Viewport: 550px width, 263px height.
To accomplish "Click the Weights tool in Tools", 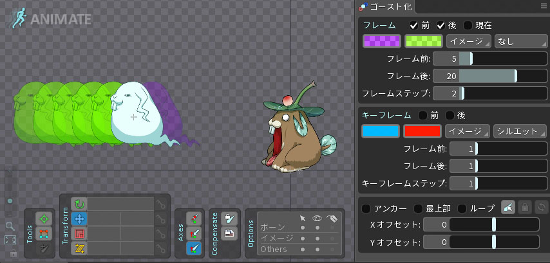I will click(44, 233).
